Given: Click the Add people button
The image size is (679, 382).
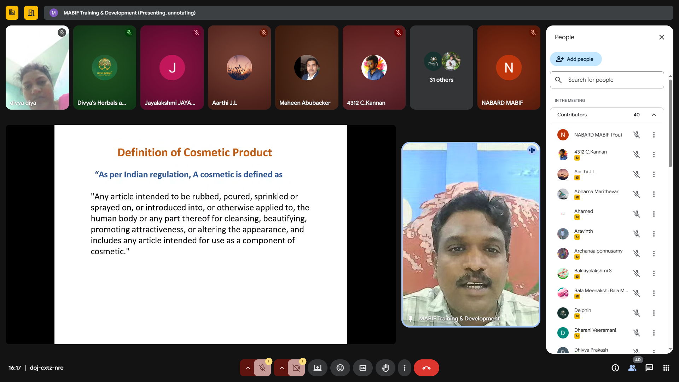Looking at the screenshot, I should (x=575, y=59).
